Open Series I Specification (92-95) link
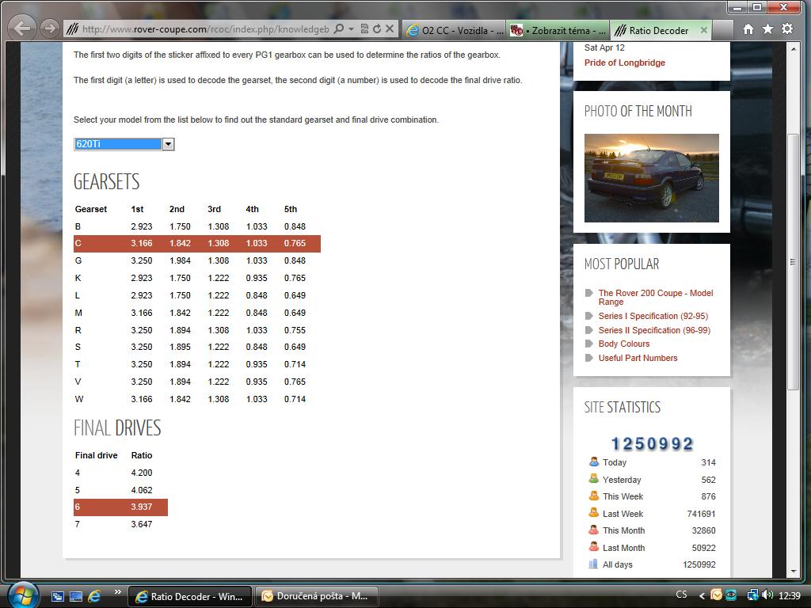The width and height of the screenshot is (811, 608). 653,316
